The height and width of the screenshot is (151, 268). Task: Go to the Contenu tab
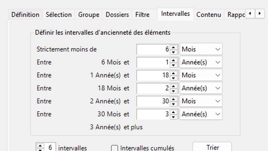[208, 15]
